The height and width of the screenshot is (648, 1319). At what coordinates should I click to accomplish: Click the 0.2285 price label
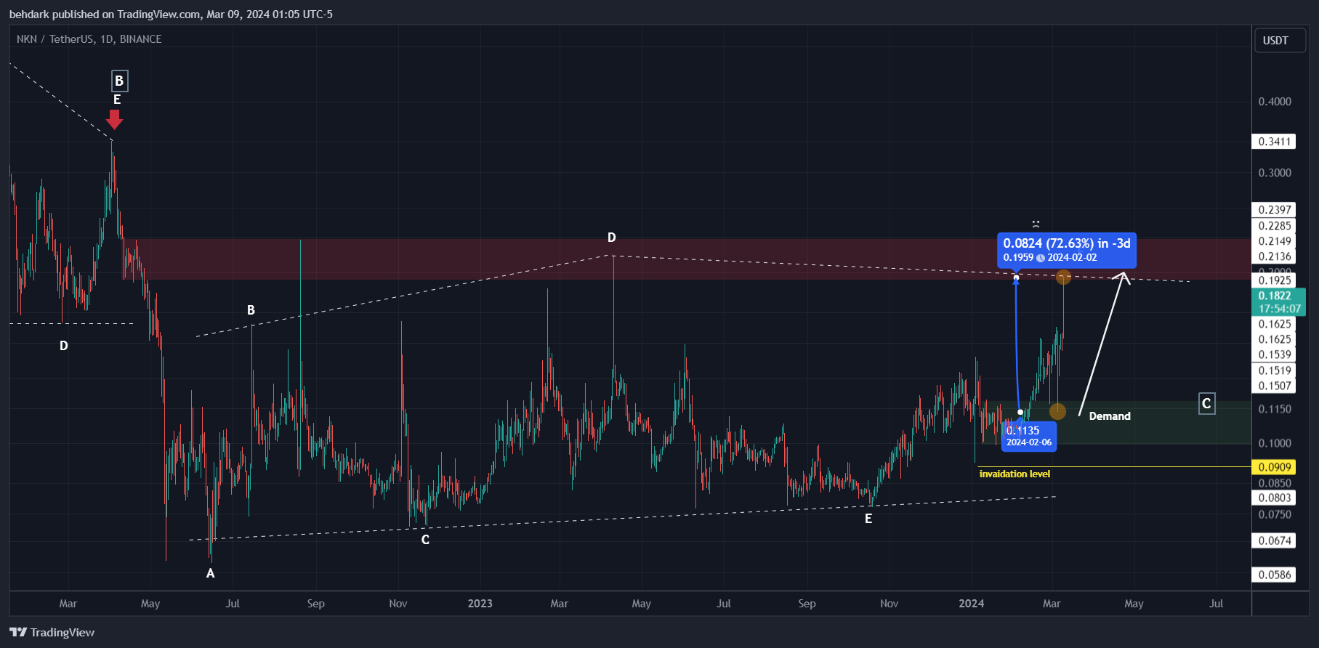pos(1275,226)
